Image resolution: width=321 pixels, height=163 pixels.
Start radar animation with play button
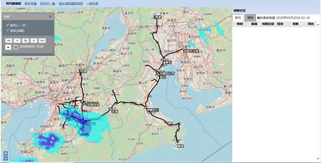pyautogui.click(x=8, y=47)
